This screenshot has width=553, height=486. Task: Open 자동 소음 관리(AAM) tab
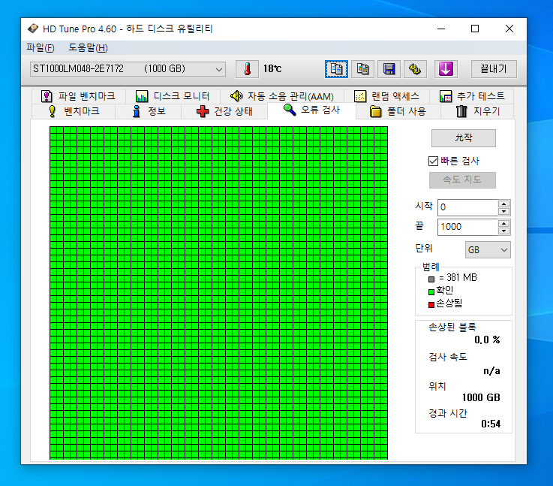tap(282, 96)
